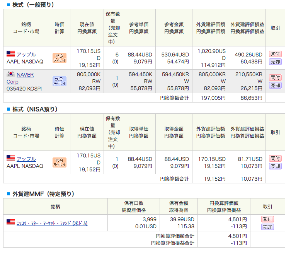Open ニッコウ・マネー・マーケット・ファンド link
Screen dimensions: 291x253
click(52, 223)
